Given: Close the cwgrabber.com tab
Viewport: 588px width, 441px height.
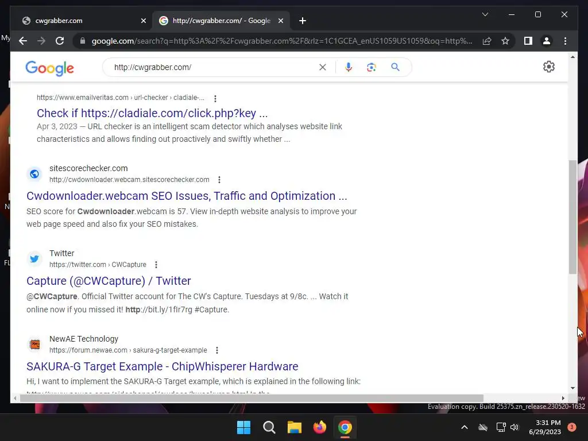Looking at the screenshot, I should 143,21.
